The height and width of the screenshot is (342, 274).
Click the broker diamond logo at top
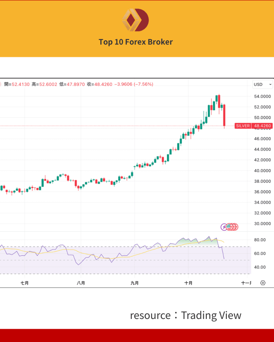pos(135,20)
